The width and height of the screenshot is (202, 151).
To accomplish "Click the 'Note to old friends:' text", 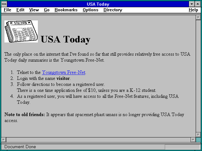I will point(25,115).
